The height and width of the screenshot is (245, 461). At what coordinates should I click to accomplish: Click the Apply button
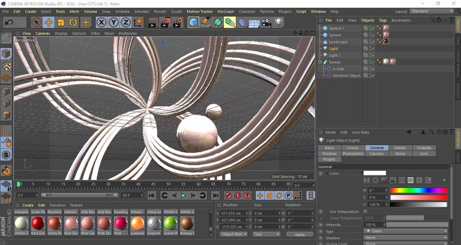[x=300, y=234]
